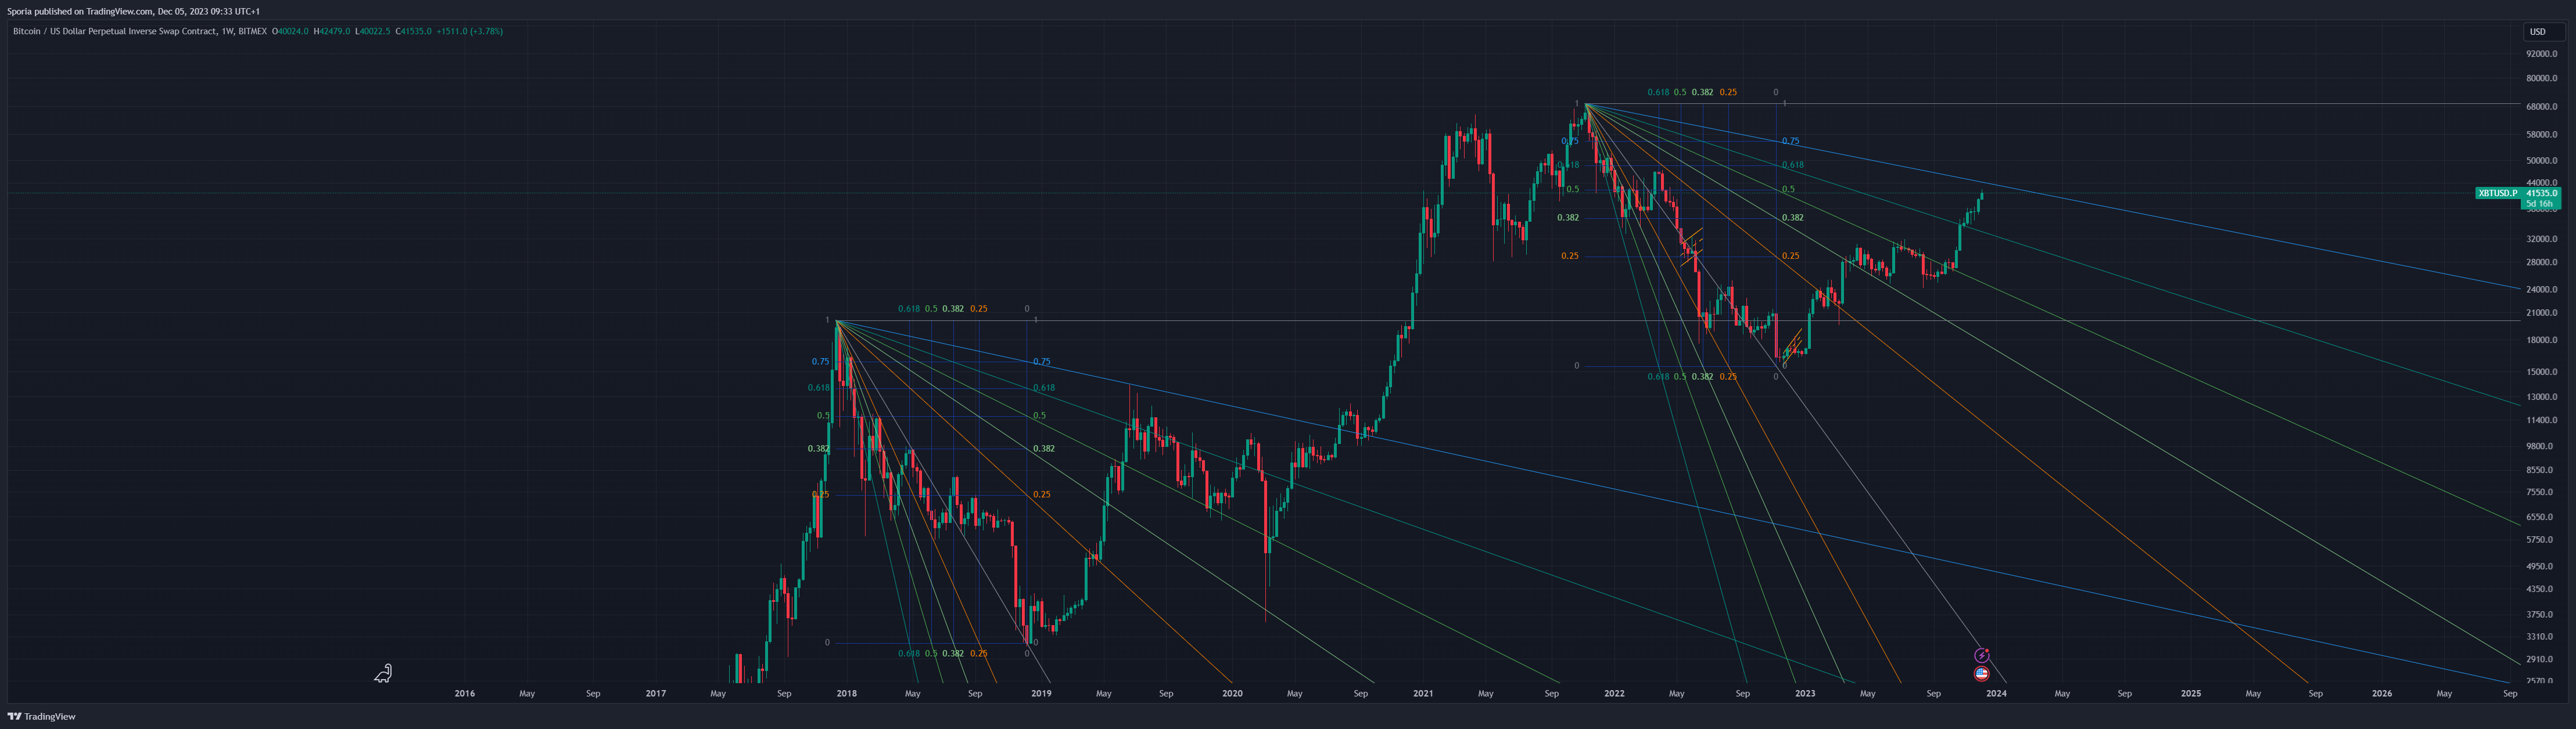Click the 2017 label on time axis
The image size is (2576, 729).
(656, 693)
